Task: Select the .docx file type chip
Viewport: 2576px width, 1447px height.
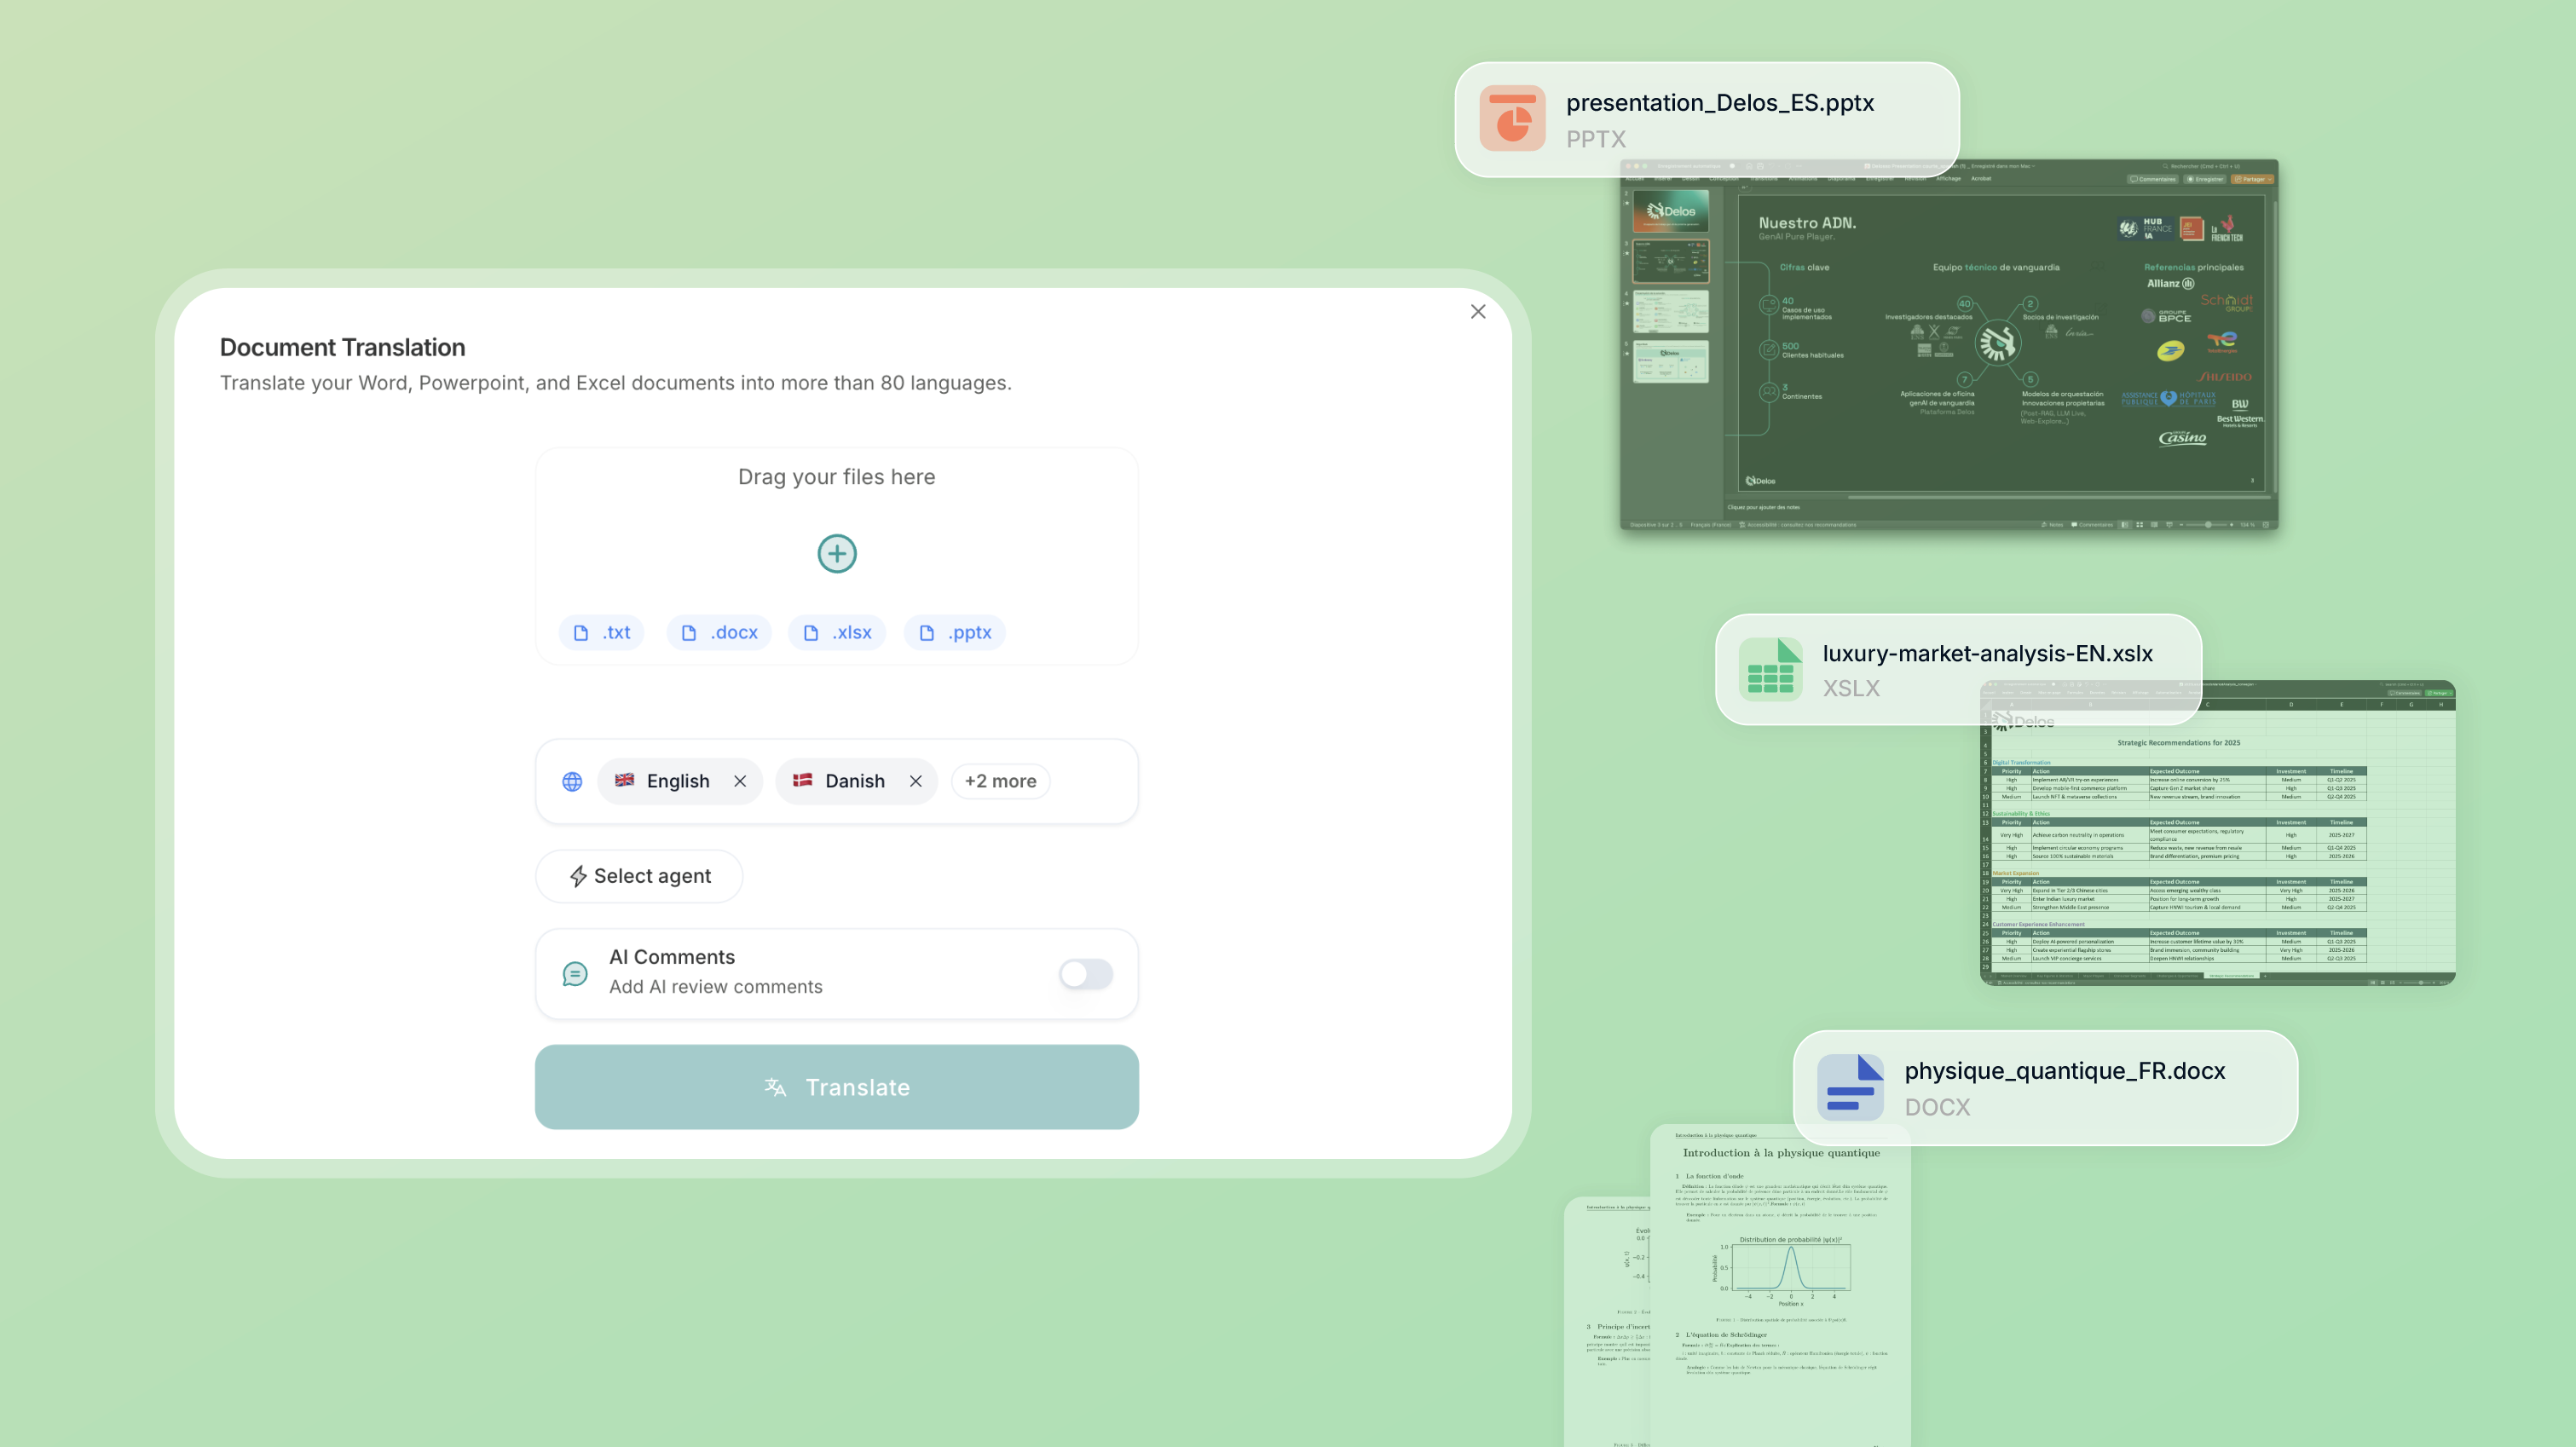Action: pos(719,632)
